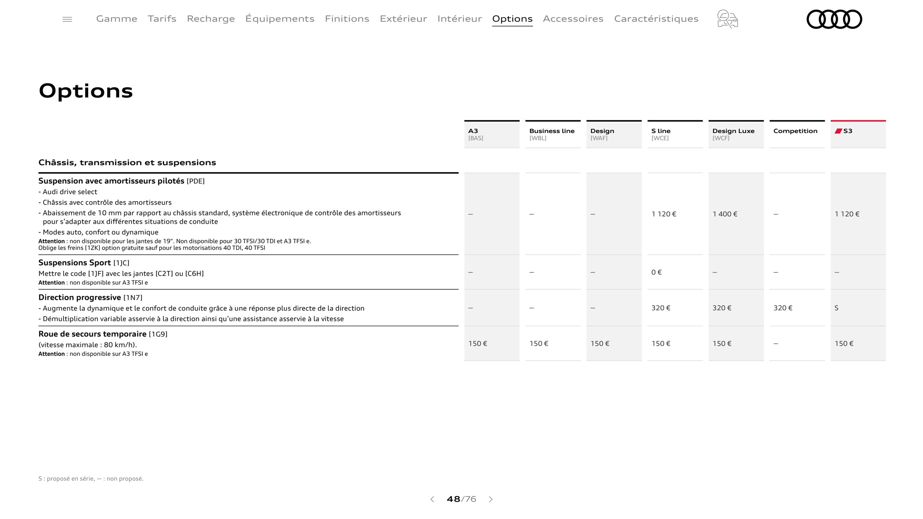Screen dimensions: 923x519
Task: Click 320 € under Competition column
Action: pos(783,308)
